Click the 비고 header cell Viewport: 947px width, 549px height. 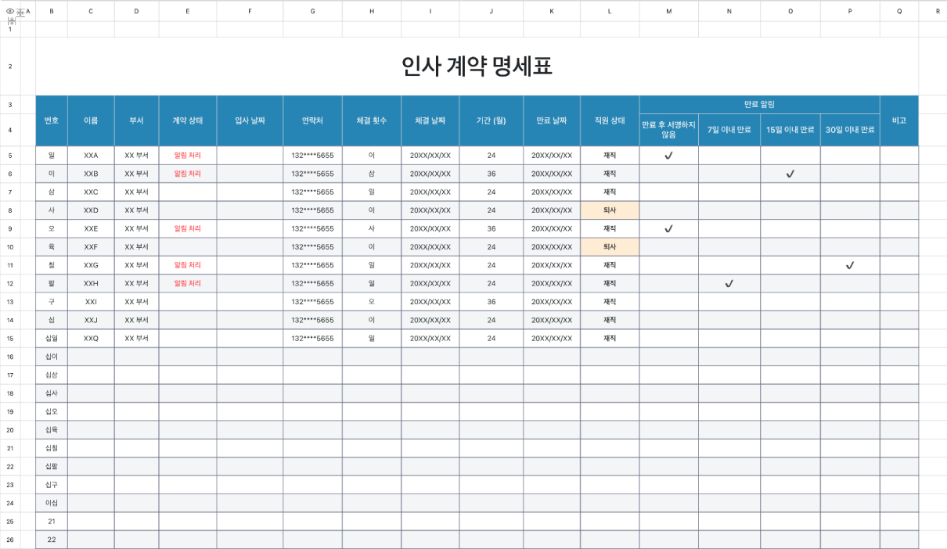pyautogui.click(x=899, y=121)
